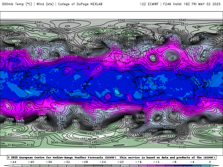This screenshot has height=167, width=223.
Task: Click the "F246" forecast hour text
Action: point(167,4)
